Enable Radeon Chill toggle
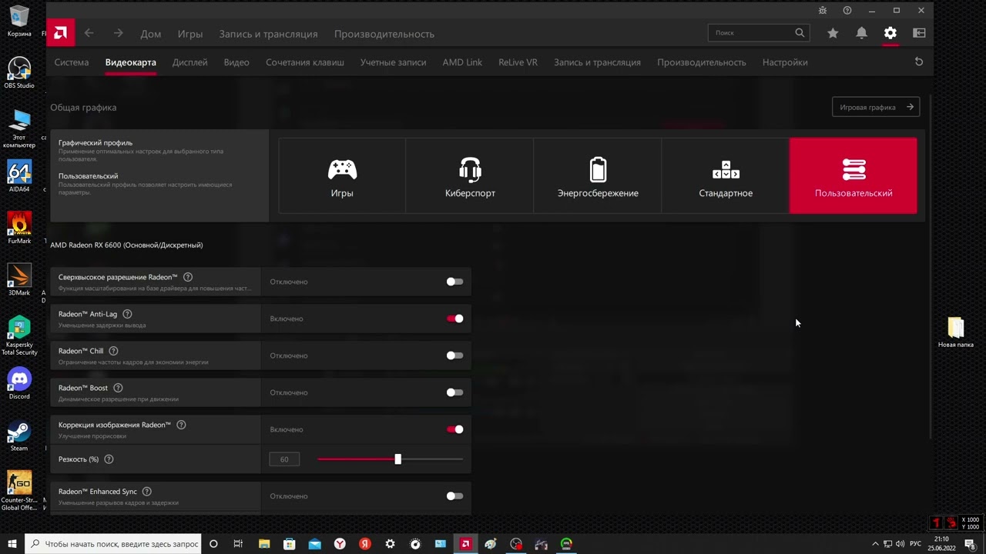The height and width of the screenshot is (554, 986). point(454,355)
